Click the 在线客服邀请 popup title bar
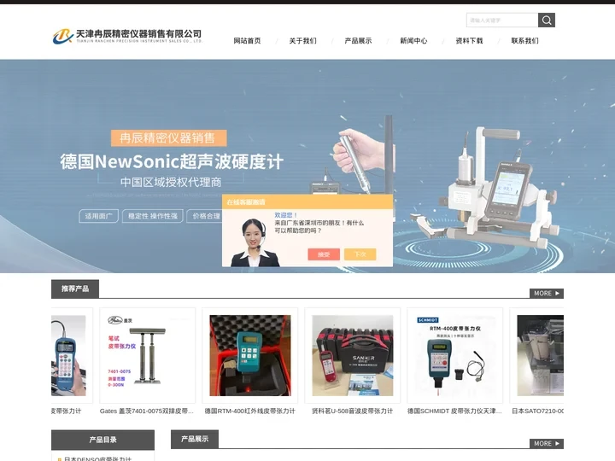 307,201
